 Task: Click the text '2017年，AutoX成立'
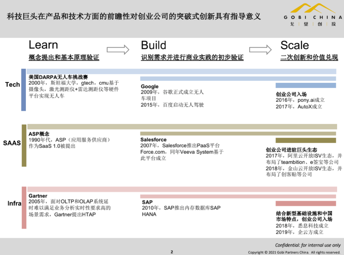299,107
